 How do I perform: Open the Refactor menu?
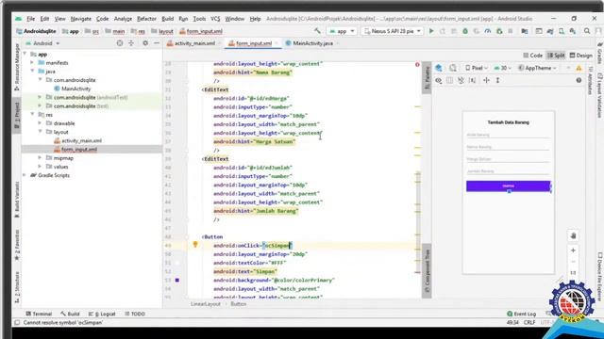pos(146,19)
